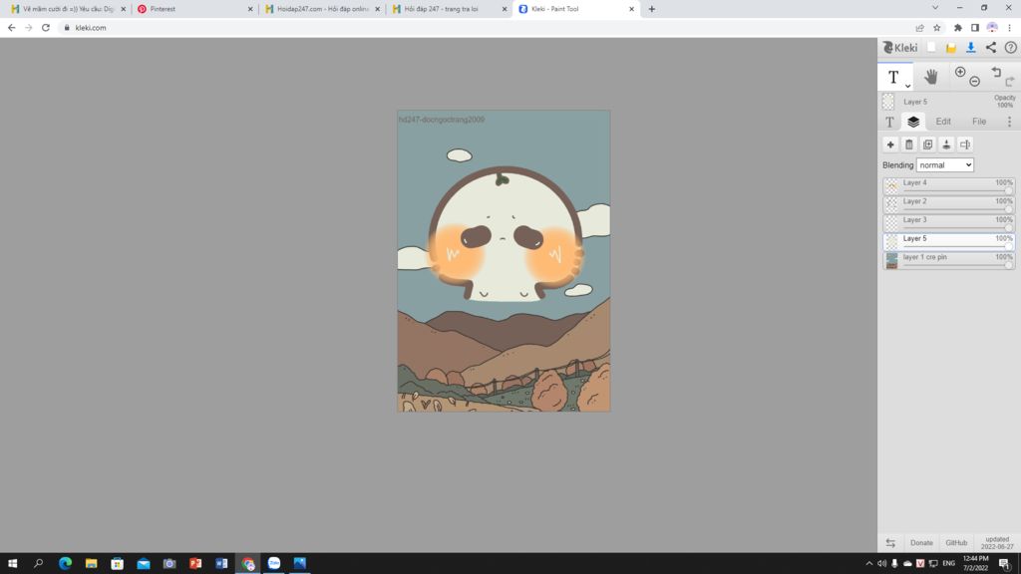Click Layer 4 opacity slider handle

(1009, 190)
